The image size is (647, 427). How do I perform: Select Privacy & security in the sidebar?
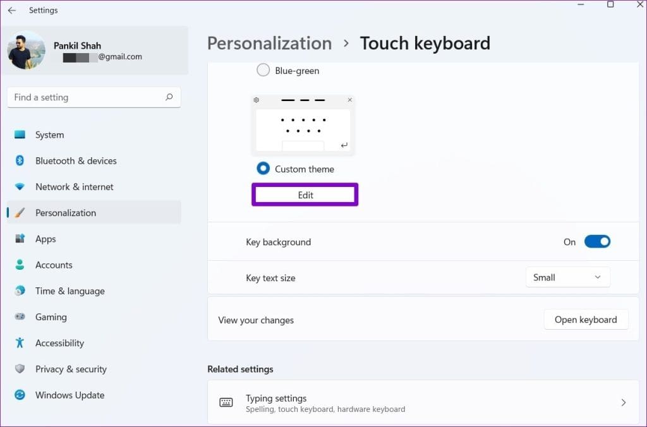click(x=71, y=369)
